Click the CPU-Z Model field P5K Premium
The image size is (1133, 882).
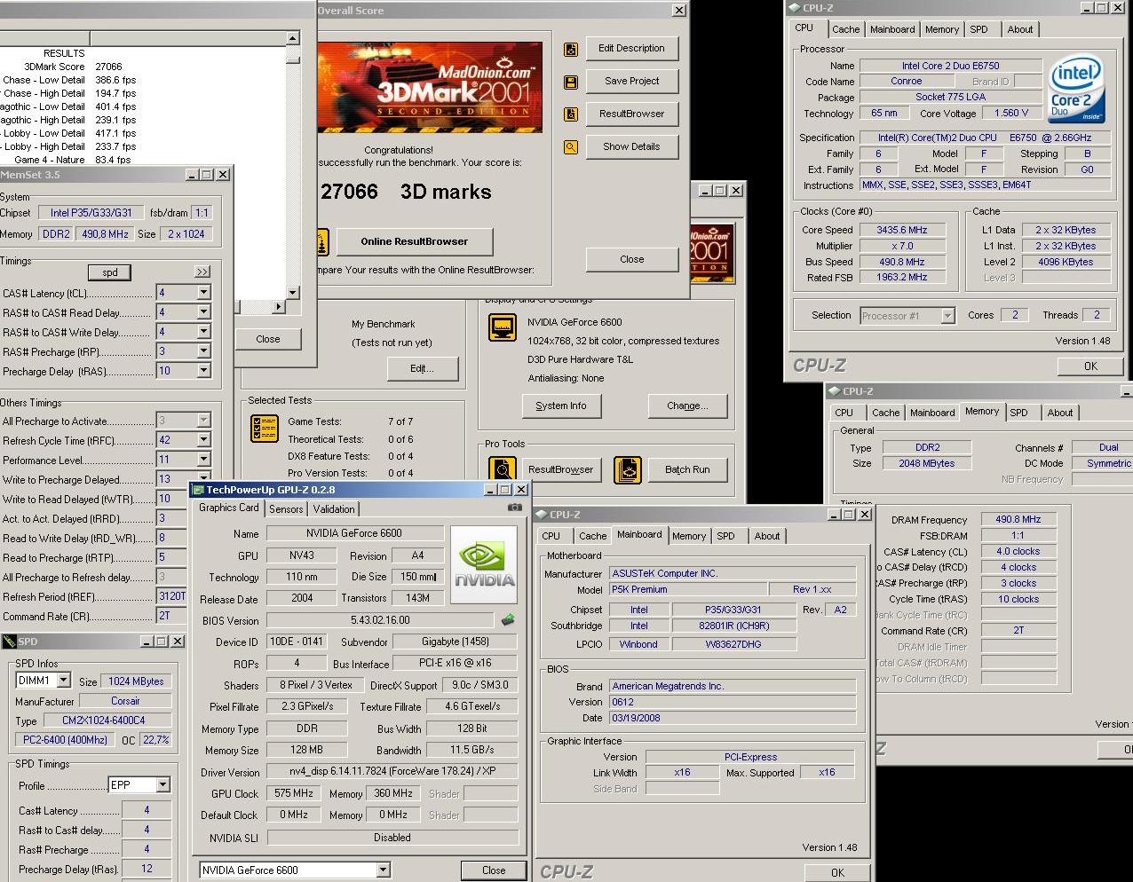click(688, 589)
